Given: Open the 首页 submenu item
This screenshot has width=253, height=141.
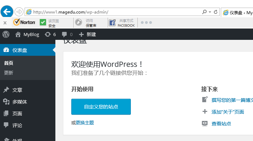Looking at the screenshot, I should tap(9, 63).
